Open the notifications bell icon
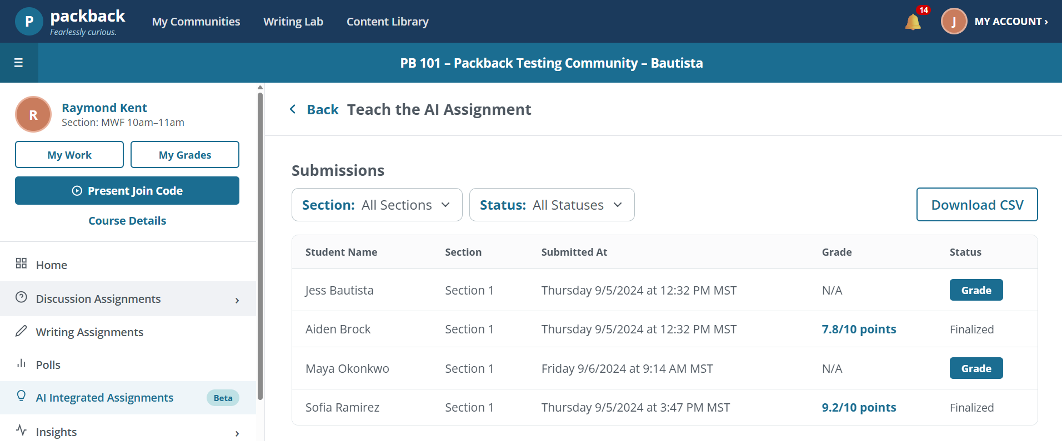 pyautogui.click(x=913, y=22)
